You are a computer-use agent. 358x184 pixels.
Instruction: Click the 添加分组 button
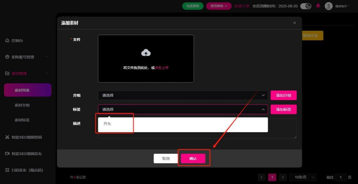click(x=283, y=95)
